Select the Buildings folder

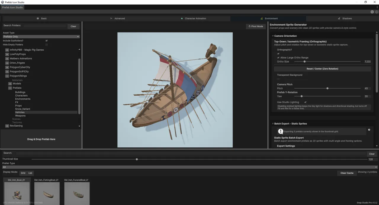(x=20, y=92)
